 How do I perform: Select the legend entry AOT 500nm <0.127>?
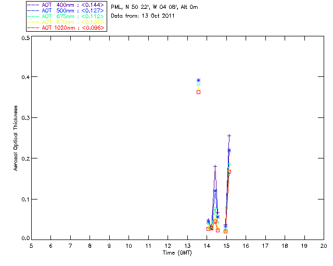(66, 10)
